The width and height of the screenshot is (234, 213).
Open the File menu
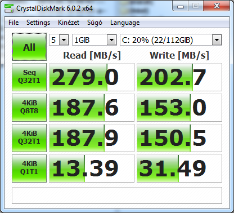(13, 23)
